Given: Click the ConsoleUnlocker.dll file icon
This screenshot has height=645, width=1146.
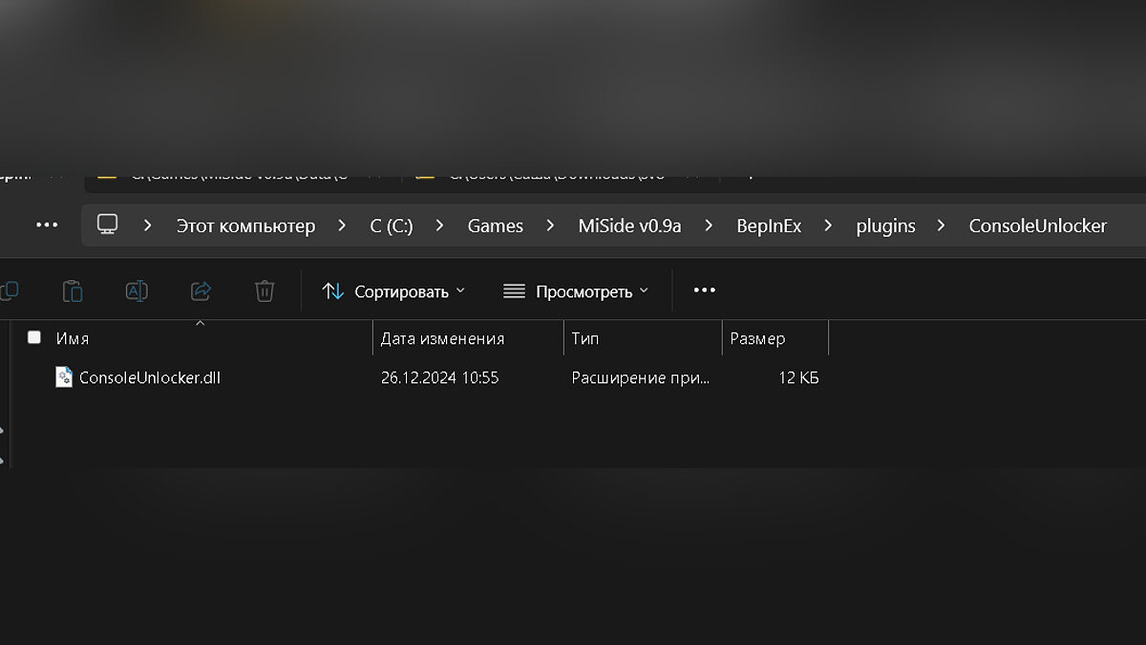Looking at the screenshot, I should 64,377.
